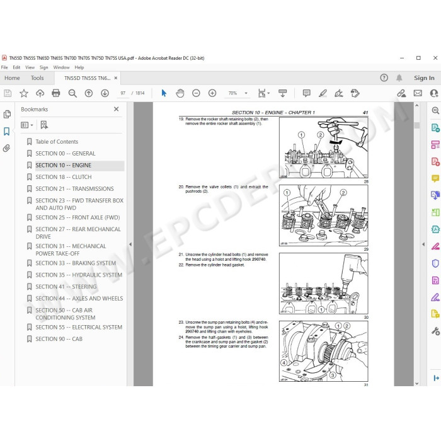
Task: Open SECTION 35 -- HYDRAULIC SYSTEM bookmark
Action: point(79,275)
